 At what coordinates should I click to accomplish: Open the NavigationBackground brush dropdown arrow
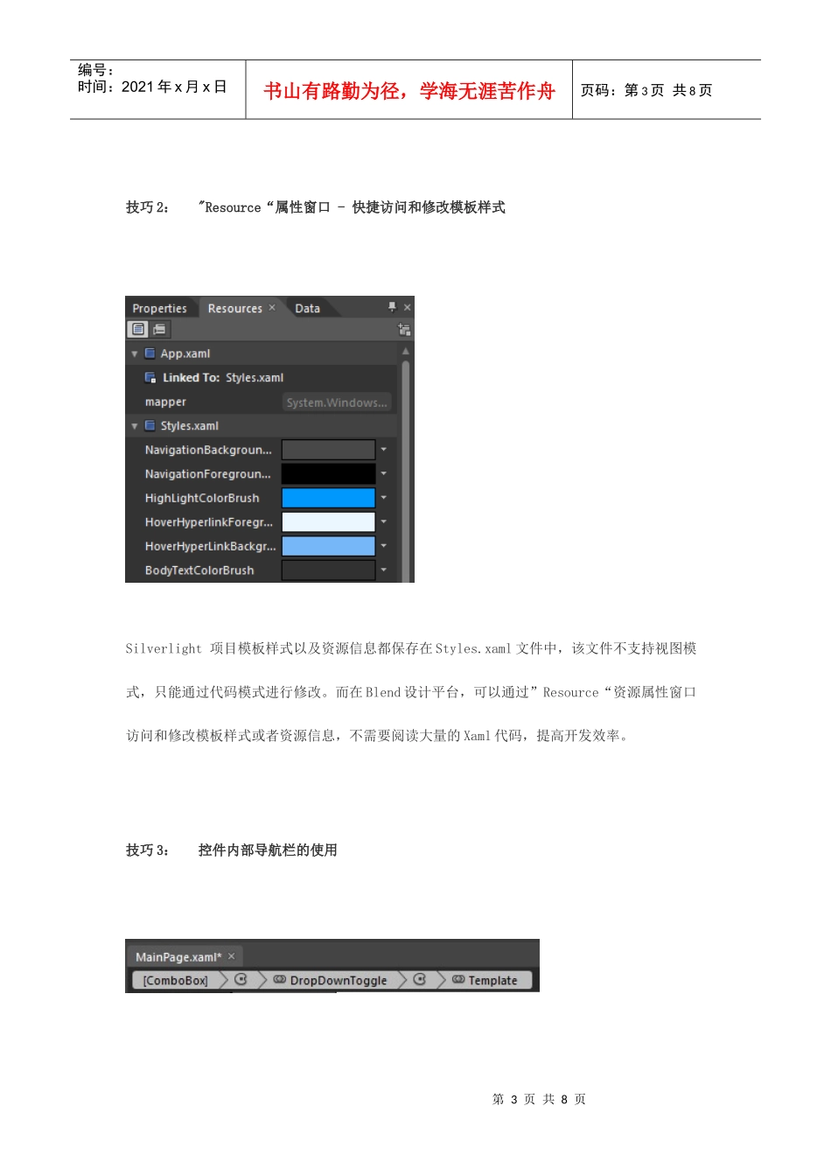coord(383,450)
